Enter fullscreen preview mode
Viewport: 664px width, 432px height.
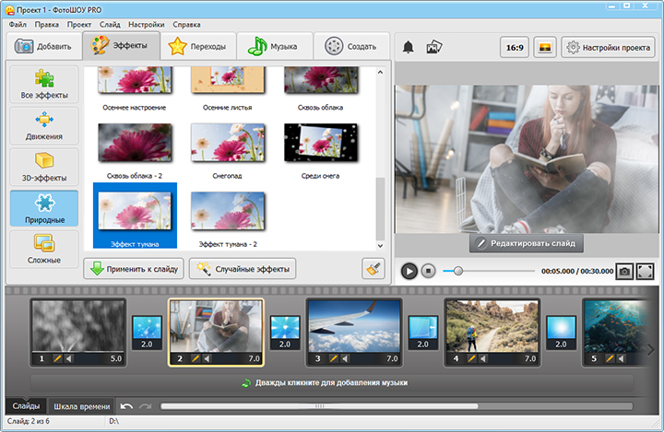646,271
